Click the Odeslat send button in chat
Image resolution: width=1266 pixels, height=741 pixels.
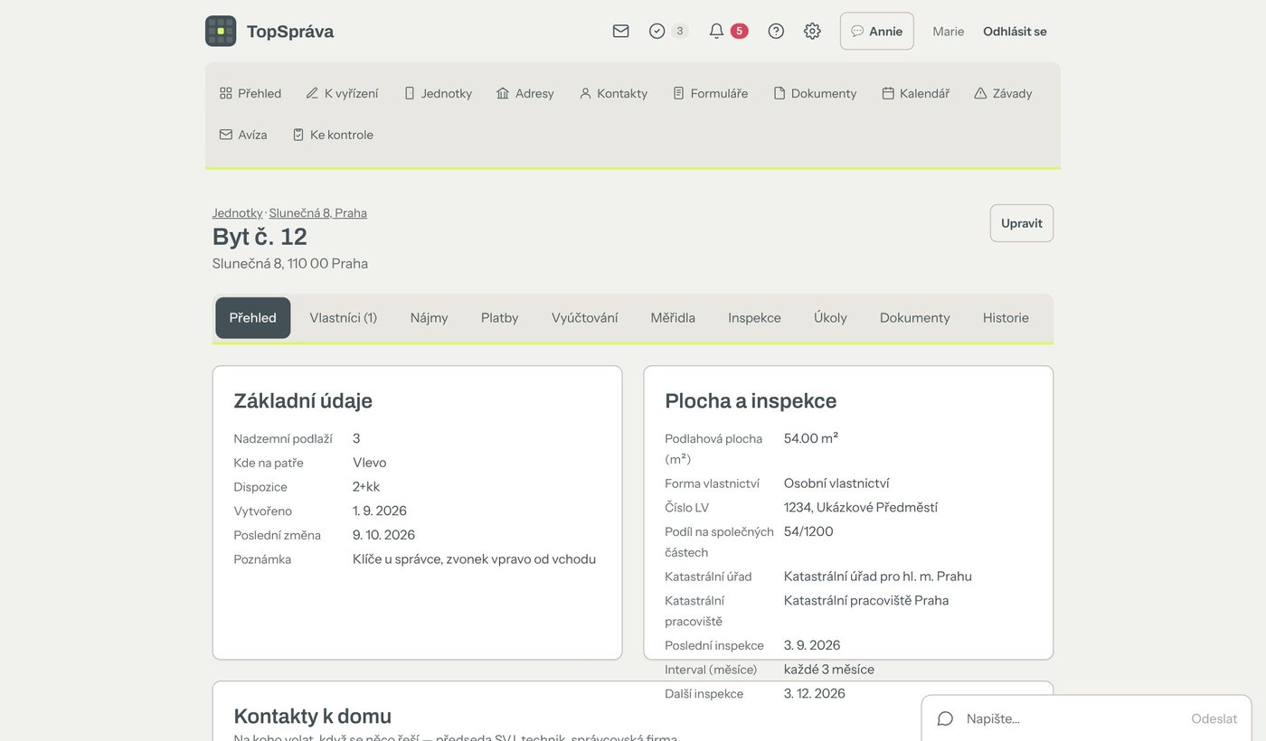[x=1214, y=719]
